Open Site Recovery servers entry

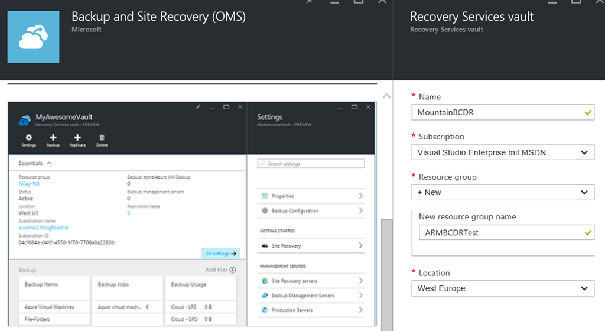pos(311,281)
